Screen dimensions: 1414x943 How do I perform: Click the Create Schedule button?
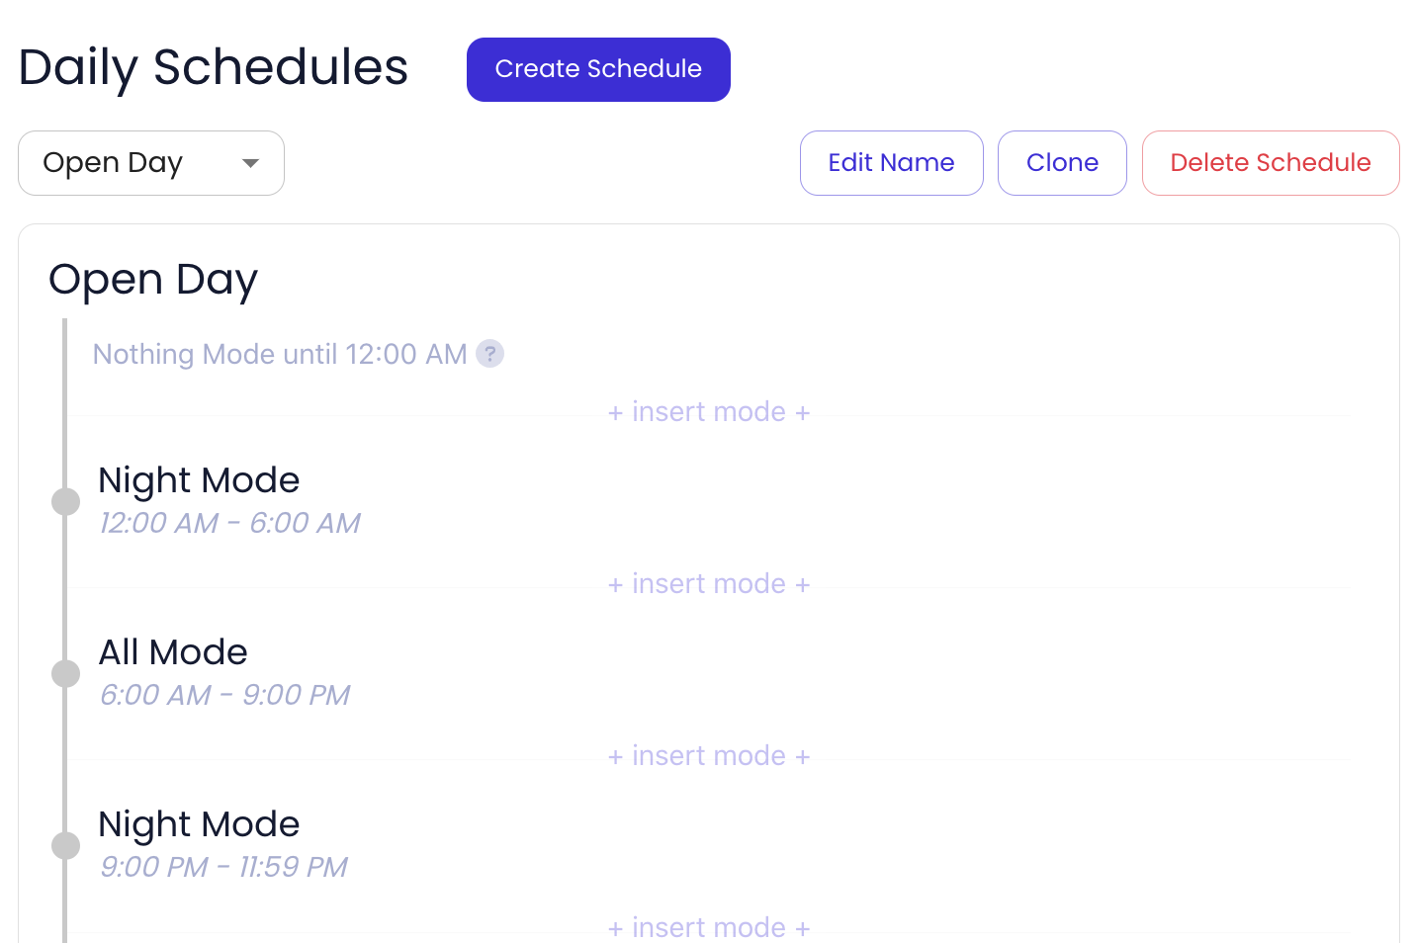[598, 69]
